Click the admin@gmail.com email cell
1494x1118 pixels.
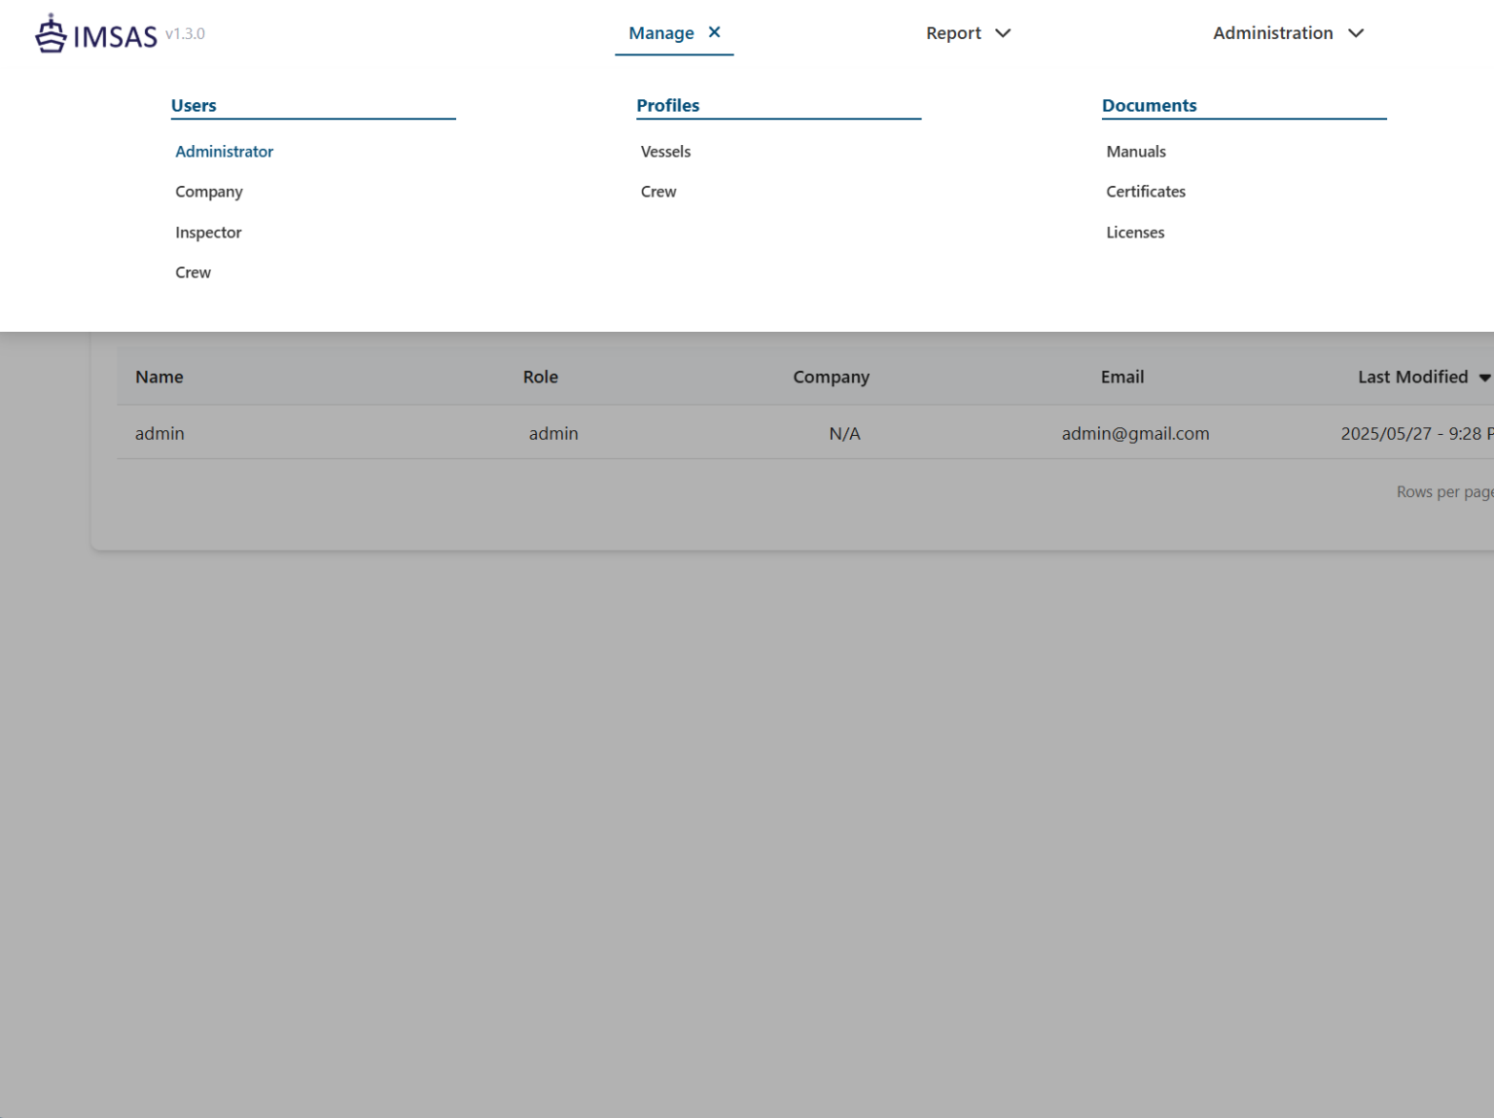(1135, 433)
